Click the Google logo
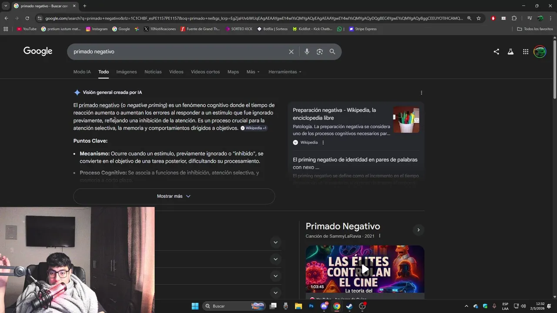Screen dimensions: 557x313 click(38, 51)
